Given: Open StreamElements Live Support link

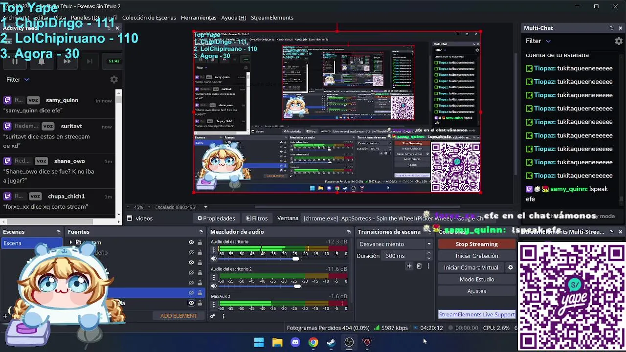Looking at the screenshot, I should click(x=477, y=314).
